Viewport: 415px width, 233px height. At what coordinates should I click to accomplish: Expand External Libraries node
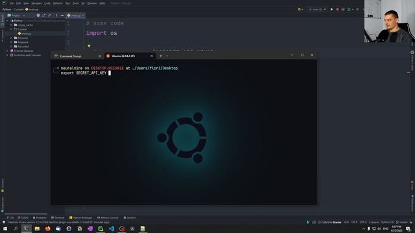(7, 50)
